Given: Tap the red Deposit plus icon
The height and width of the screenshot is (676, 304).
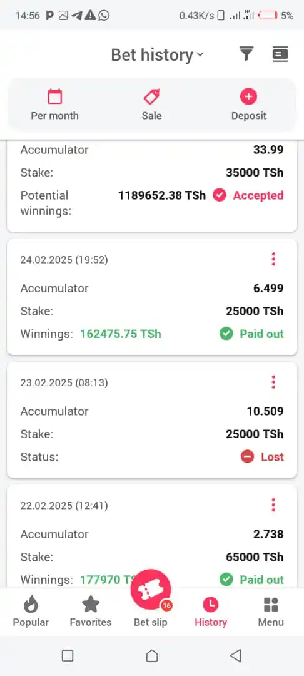Looking at the screenshot, I should pos(248,96).
